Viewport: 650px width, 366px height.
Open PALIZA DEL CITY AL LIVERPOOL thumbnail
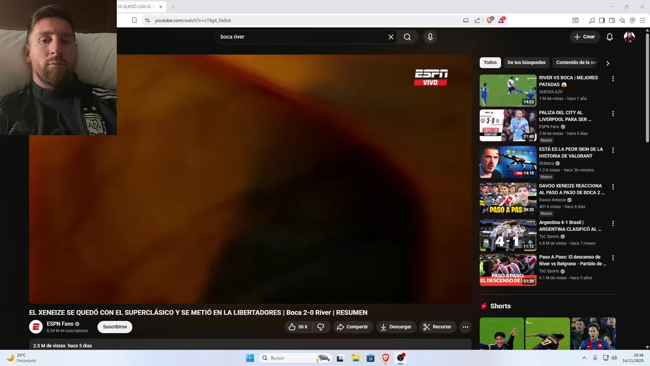point(508,125)
